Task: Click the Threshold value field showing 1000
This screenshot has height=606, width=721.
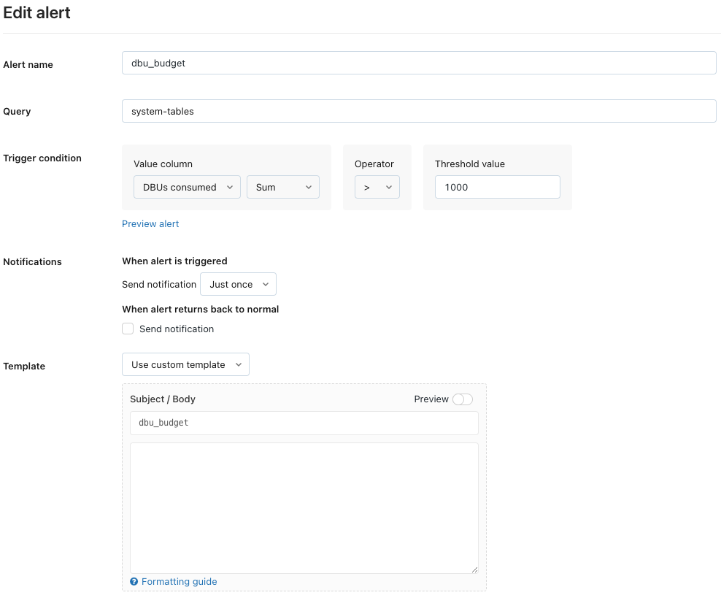Action: click(x=497, y=187)
